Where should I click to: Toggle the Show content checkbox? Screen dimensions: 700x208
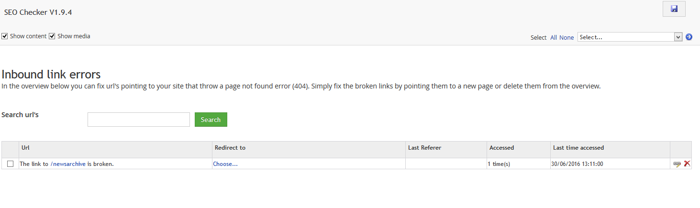click(5, 36)
